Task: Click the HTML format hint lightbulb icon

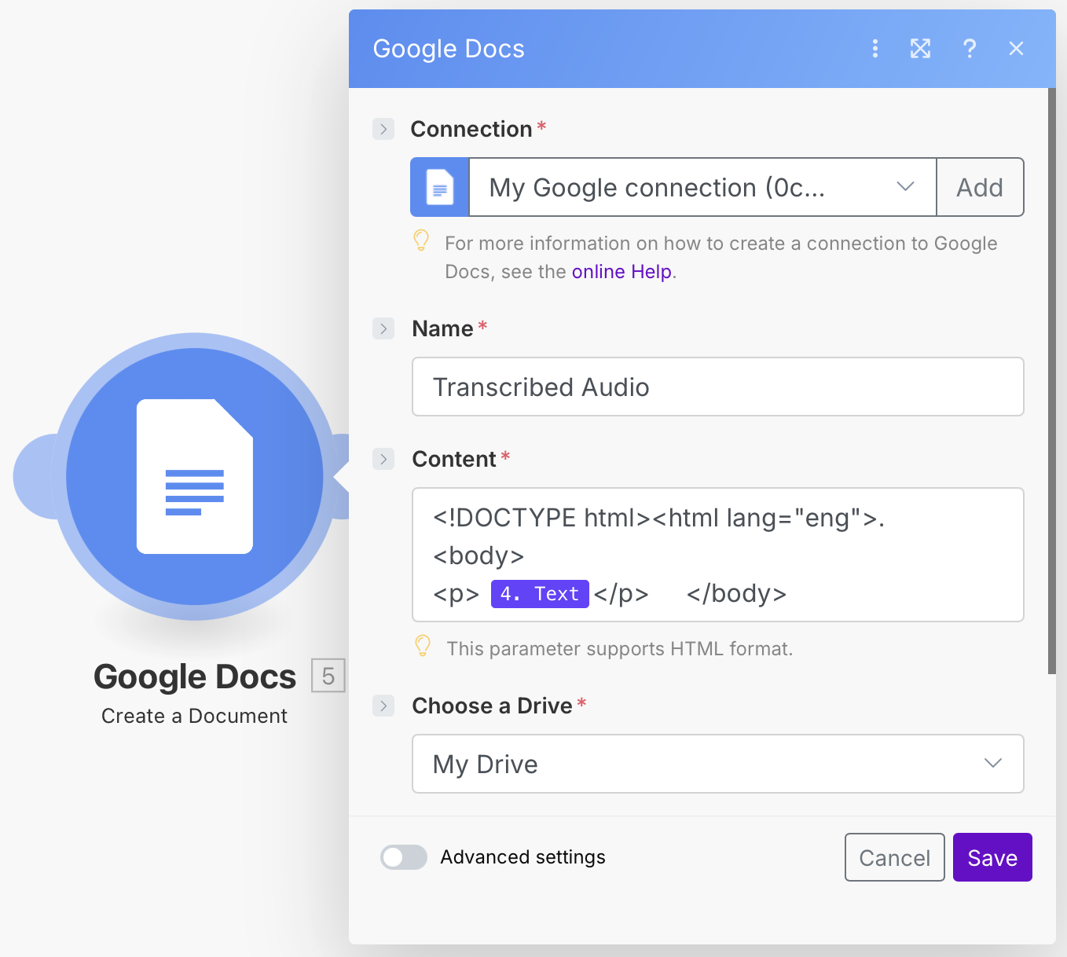Action: point(423,646)
